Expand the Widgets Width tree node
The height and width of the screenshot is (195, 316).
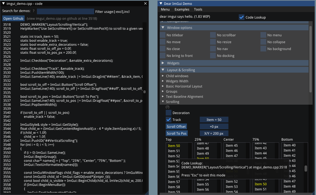pos(163,81)
